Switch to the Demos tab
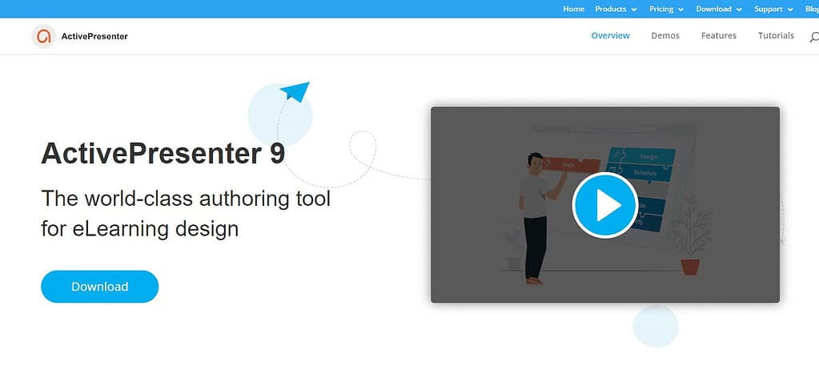 coord(665,35)
